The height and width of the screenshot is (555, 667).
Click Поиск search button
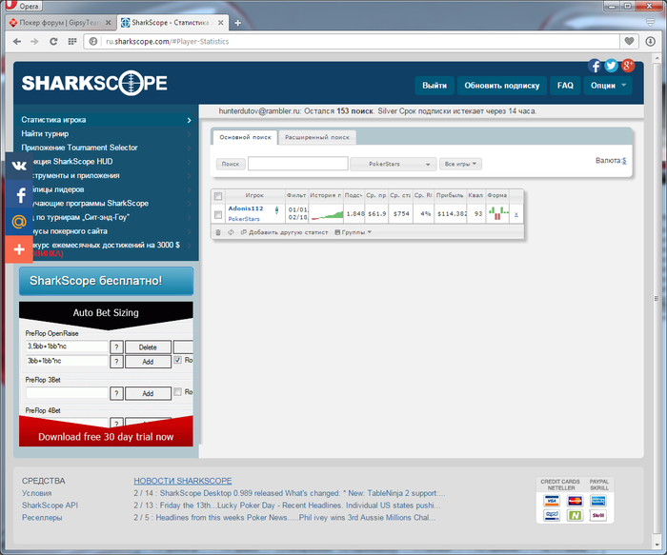point(231,164)
